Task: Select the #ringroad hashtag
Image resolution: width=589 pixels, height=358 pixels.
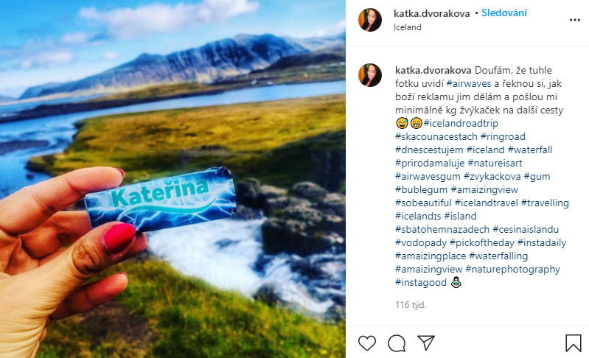Action: [503, 136]
